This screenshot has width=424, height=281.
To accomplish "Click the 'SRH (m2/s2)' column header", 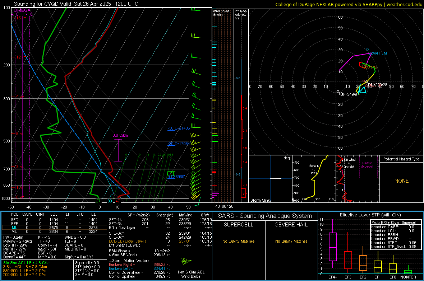I will (x=138, y=215).
